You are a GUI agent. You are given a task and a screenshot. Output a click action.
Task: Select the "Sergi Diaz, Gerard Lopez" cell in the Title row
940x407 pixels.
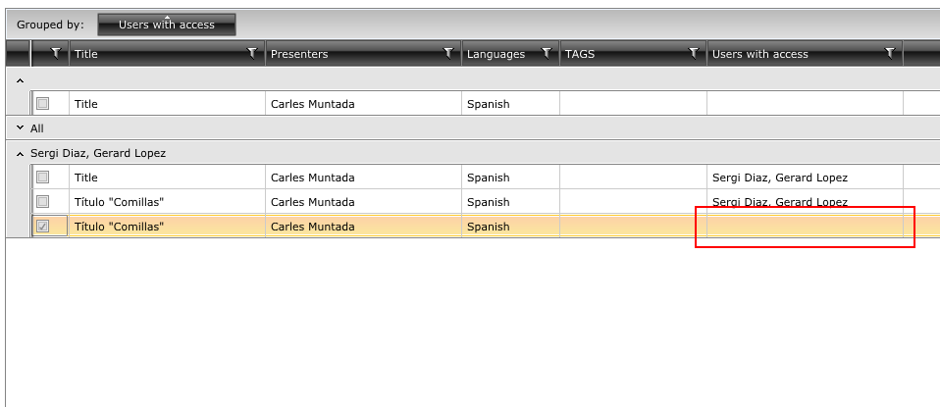pos(779,178)
